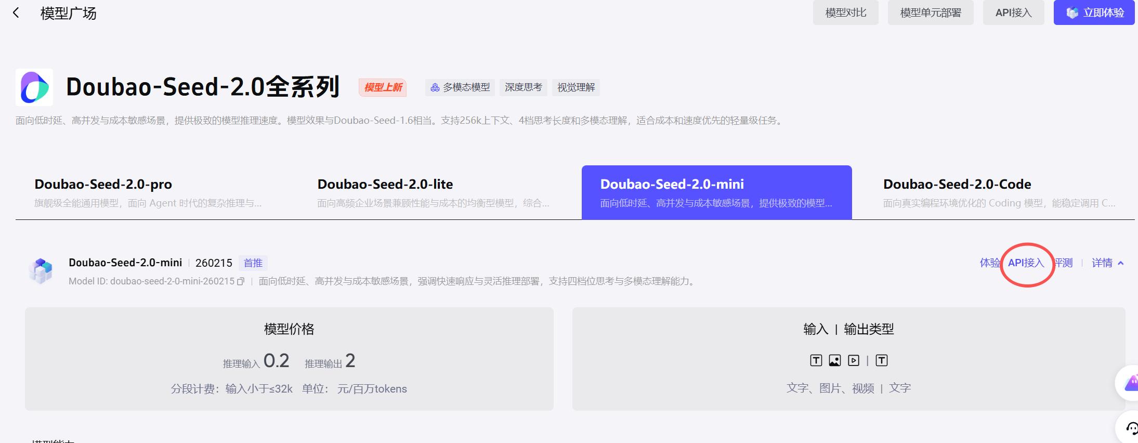Click the Doubao-Seed-2.0-mini model name
Screen dimensions: 1138x443
coord(125,263)
